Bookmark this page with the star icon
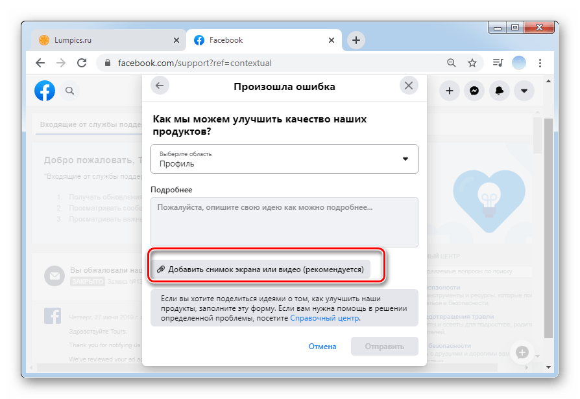This screenshot has height=399, width=580. [x=472, y=63]
